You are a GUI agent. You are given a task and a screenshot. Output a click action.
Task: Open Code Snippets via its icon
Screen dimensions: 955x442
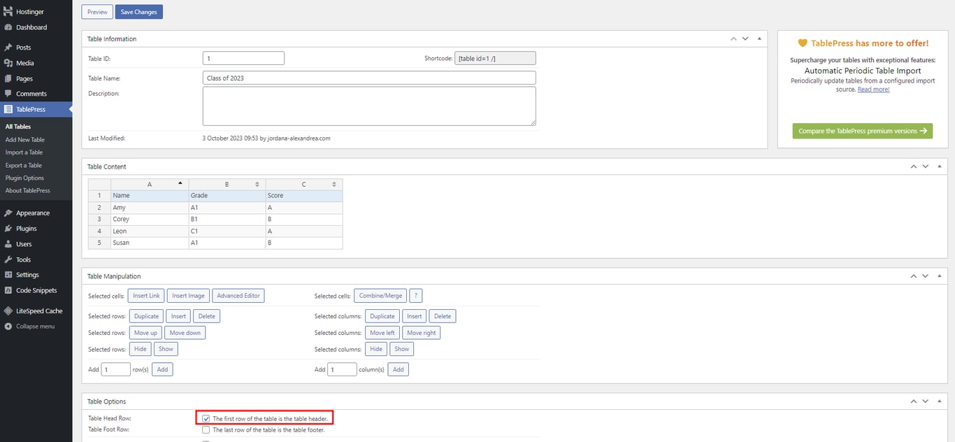click(x=8, y=290)
